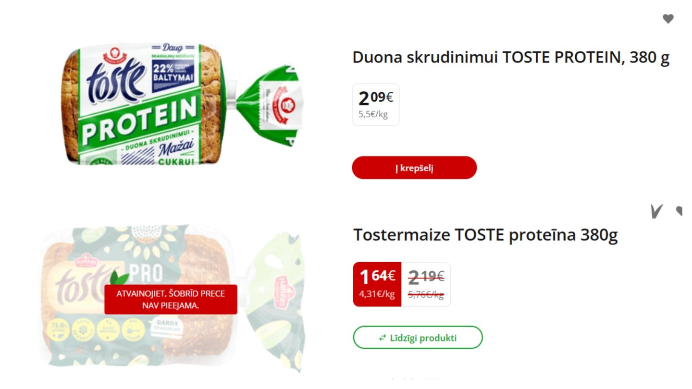
Task: Open the Tostermaize TOSTE proteīna 380g title
Action: point(485,235)
